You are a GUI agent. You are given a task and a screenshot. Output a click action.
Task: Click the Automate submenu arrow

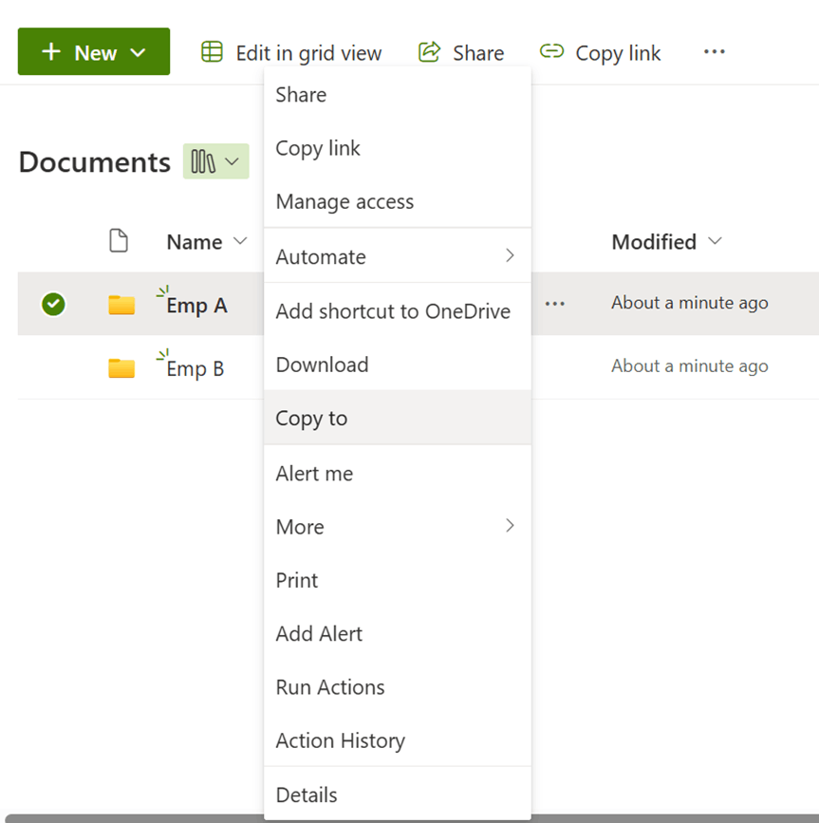[x=510, y=255]
